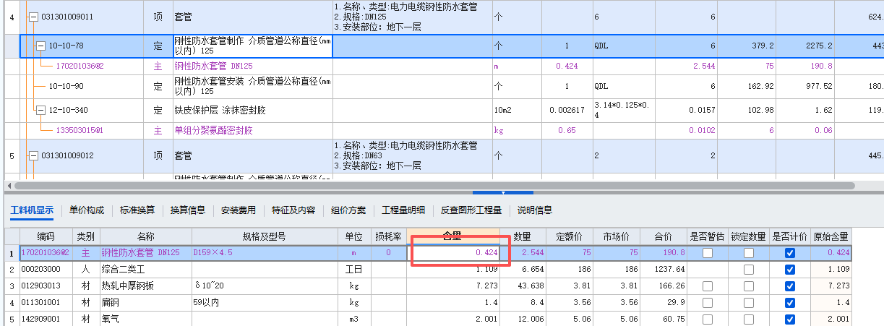Select the 编码 column header
The width and height of the screenshot is (884, 326).
pos(46,236)
